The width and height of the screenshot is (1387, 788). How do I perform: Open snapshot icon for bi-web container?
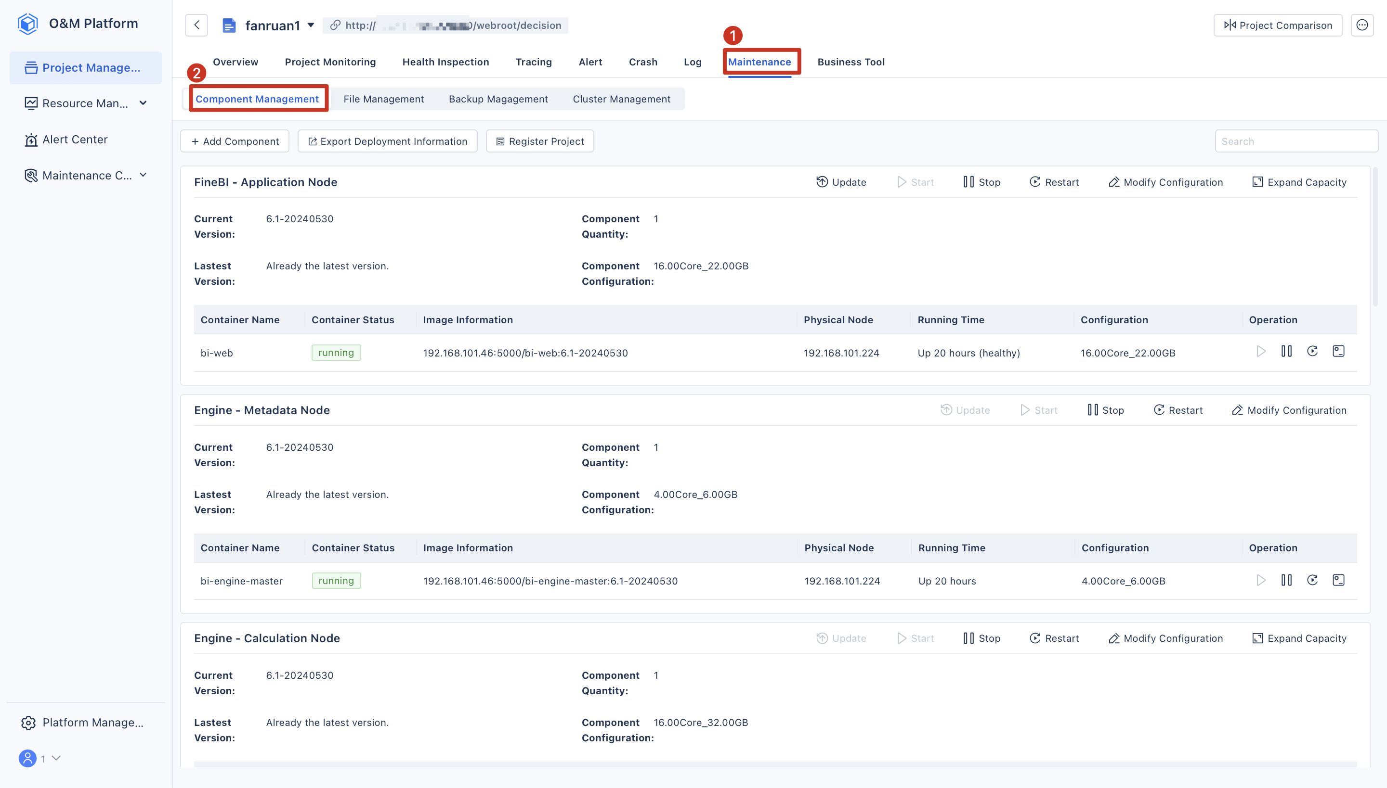pos(1338,351)
